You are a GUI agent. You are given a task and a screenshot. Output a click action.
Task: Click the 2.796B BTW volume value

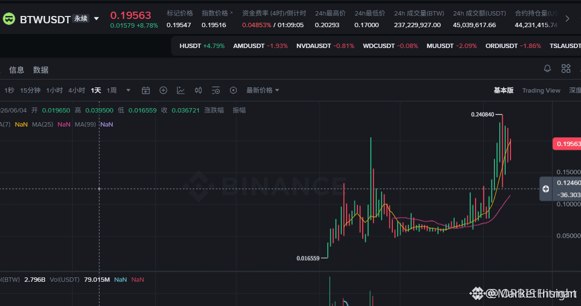[35, 279]
